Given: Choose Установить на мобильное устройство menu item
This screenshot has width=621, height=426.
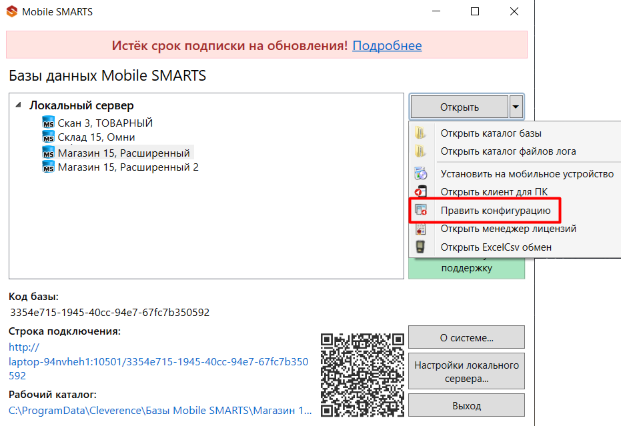Looking at the screenshot, I should coord(527,174).
